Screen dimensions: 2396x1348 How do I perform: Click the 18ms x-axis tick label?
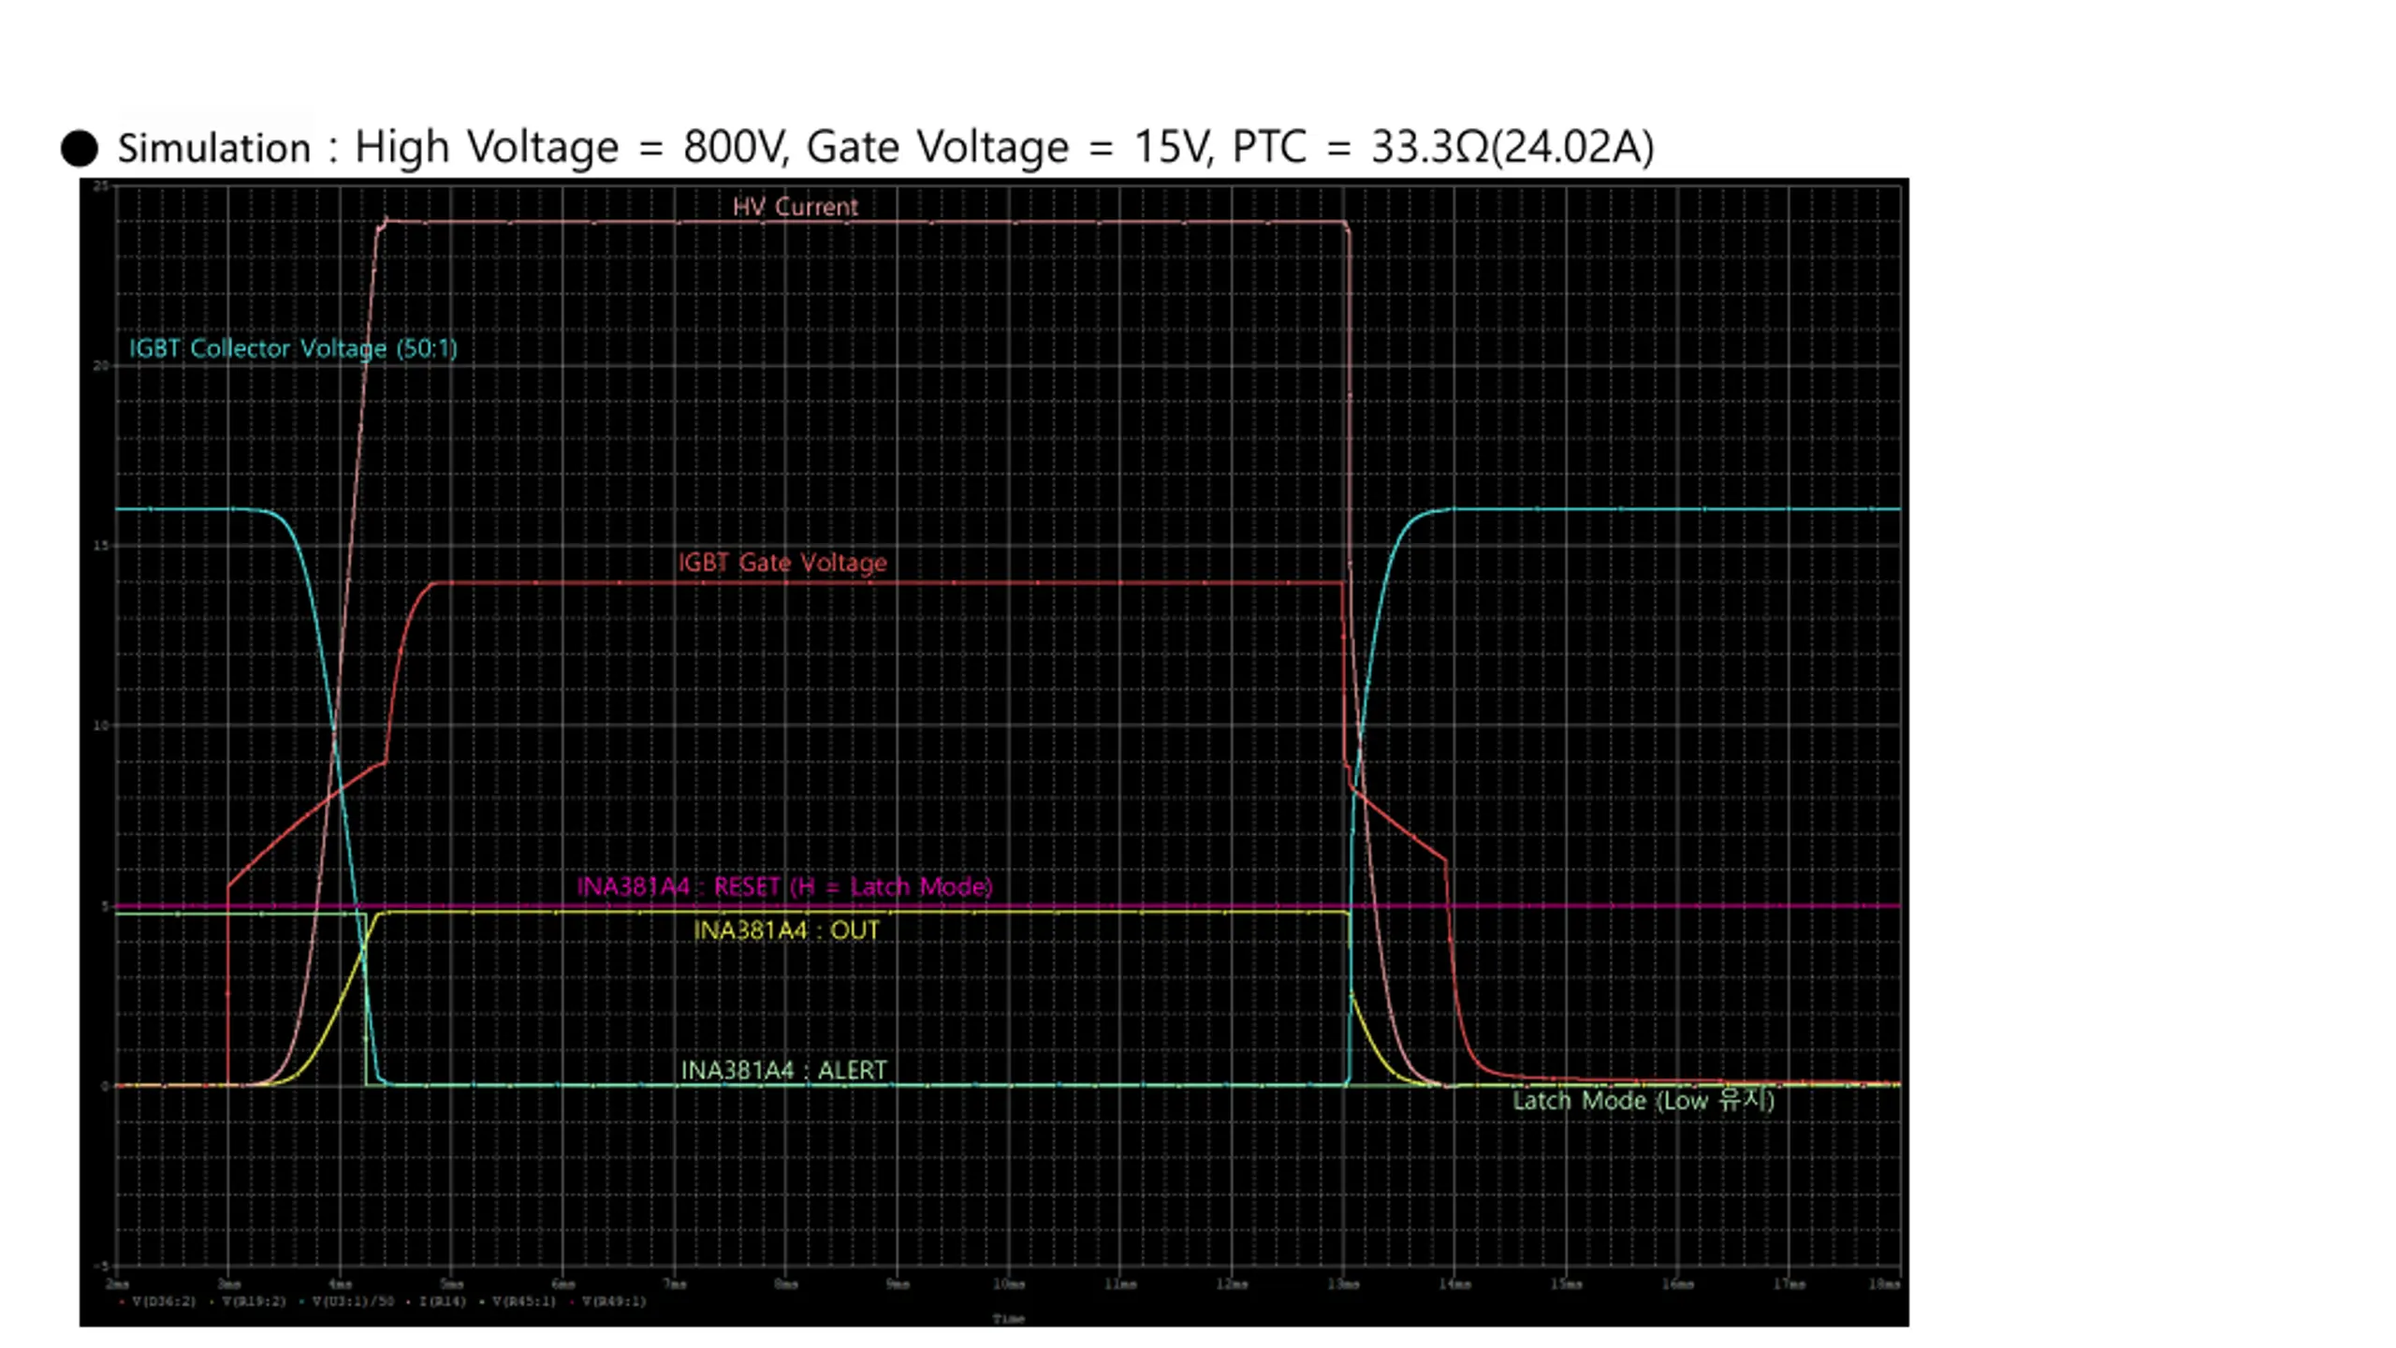(1885, 1283)
